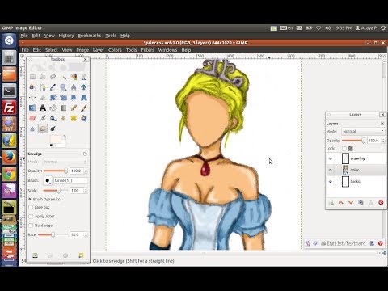
Task: Select the Move tool
Action: tap(84, 87)
